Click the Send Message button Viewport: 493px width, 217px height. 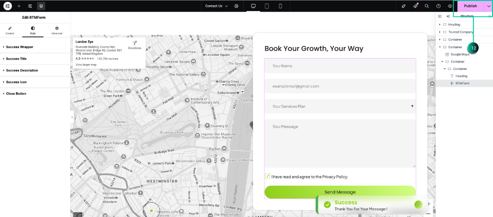point(339,192)
